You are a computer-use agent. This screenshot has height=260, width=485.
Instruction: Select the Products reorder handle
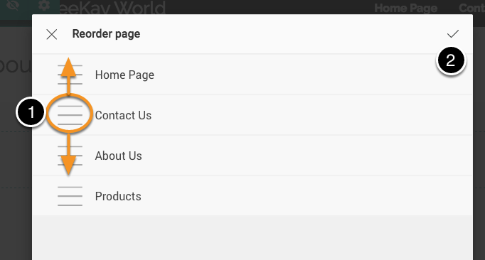point(70,196)
